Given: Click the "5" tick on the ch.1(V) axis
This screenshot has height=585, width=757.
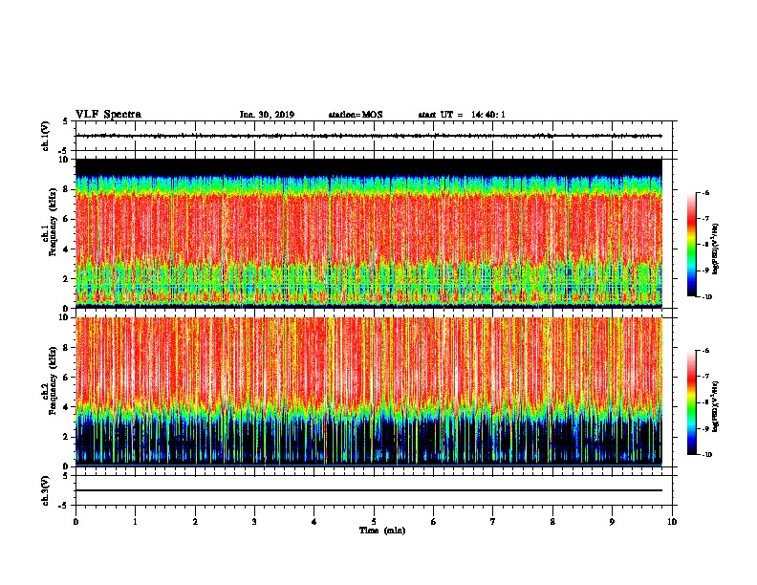Looking at the screenshot, I should (x=65, y=121).
